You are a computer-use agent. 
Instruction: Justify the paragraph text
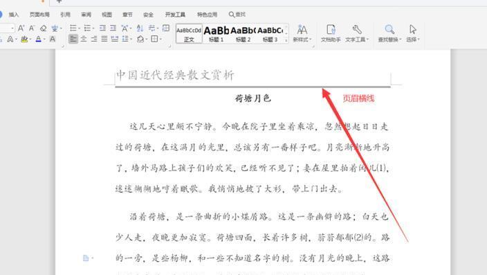pyautogui.click(x=104, y=39)
